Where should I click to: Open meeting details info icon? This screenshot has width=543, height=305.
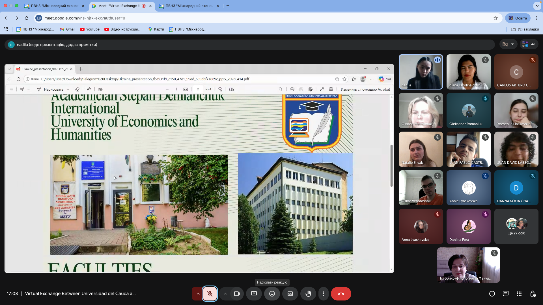click(492, 294)
